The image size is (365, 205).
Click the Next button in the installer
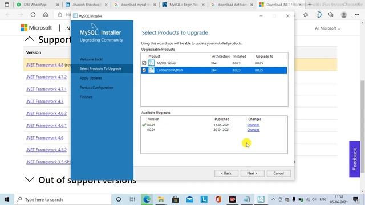click(252, 173)
